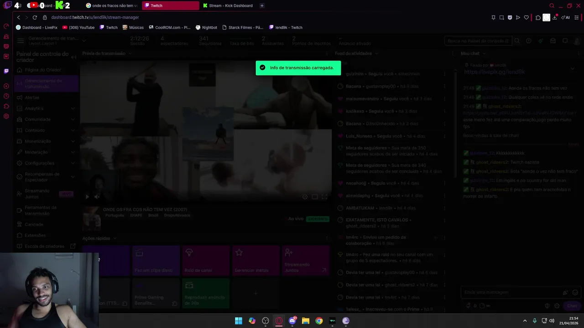Open the dashboard help question mark icon
The height and width of the screenshot is (328, 584).
coord(528,41)
